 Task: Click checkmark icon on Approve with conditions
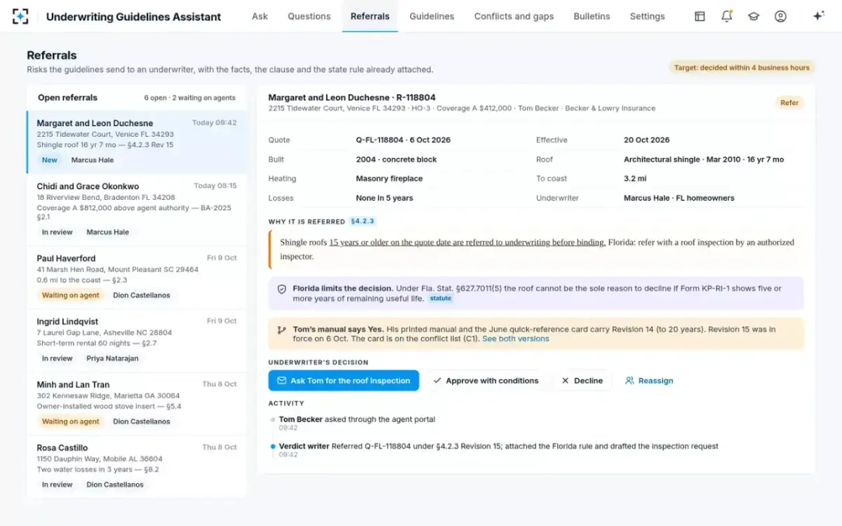437,381
